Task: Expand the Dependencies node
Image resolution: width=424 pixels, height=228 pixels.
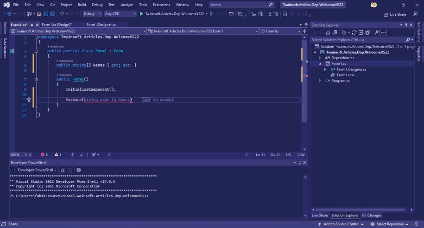Action: point(320,58)
